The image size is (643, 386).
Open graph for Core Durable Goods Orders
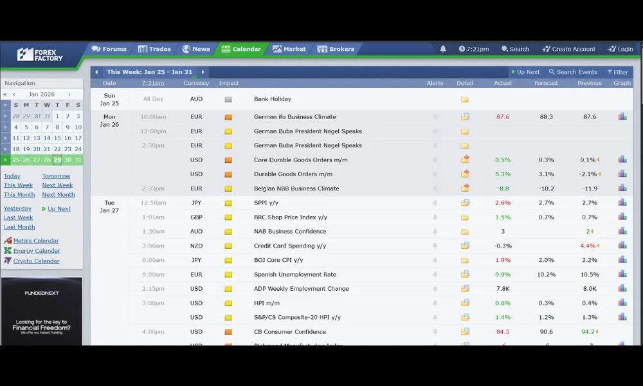click(622, 160)
